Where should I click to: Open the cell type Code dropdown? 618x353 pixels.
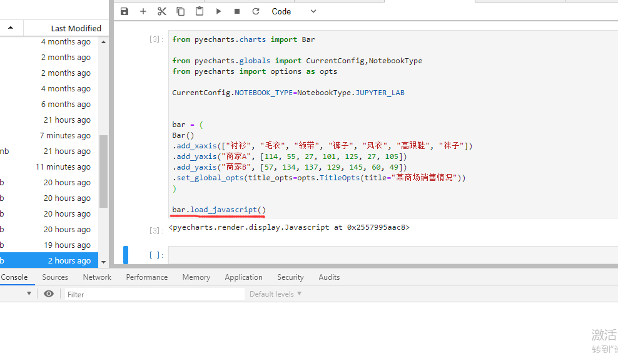[x=293, y=11]
